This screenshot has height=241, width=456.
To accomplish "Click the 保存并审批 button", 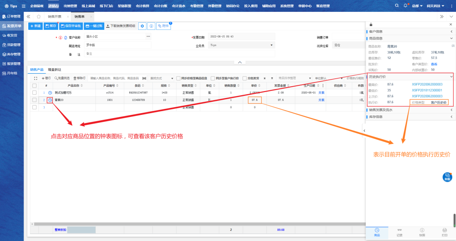I will [x=70, y=26].
